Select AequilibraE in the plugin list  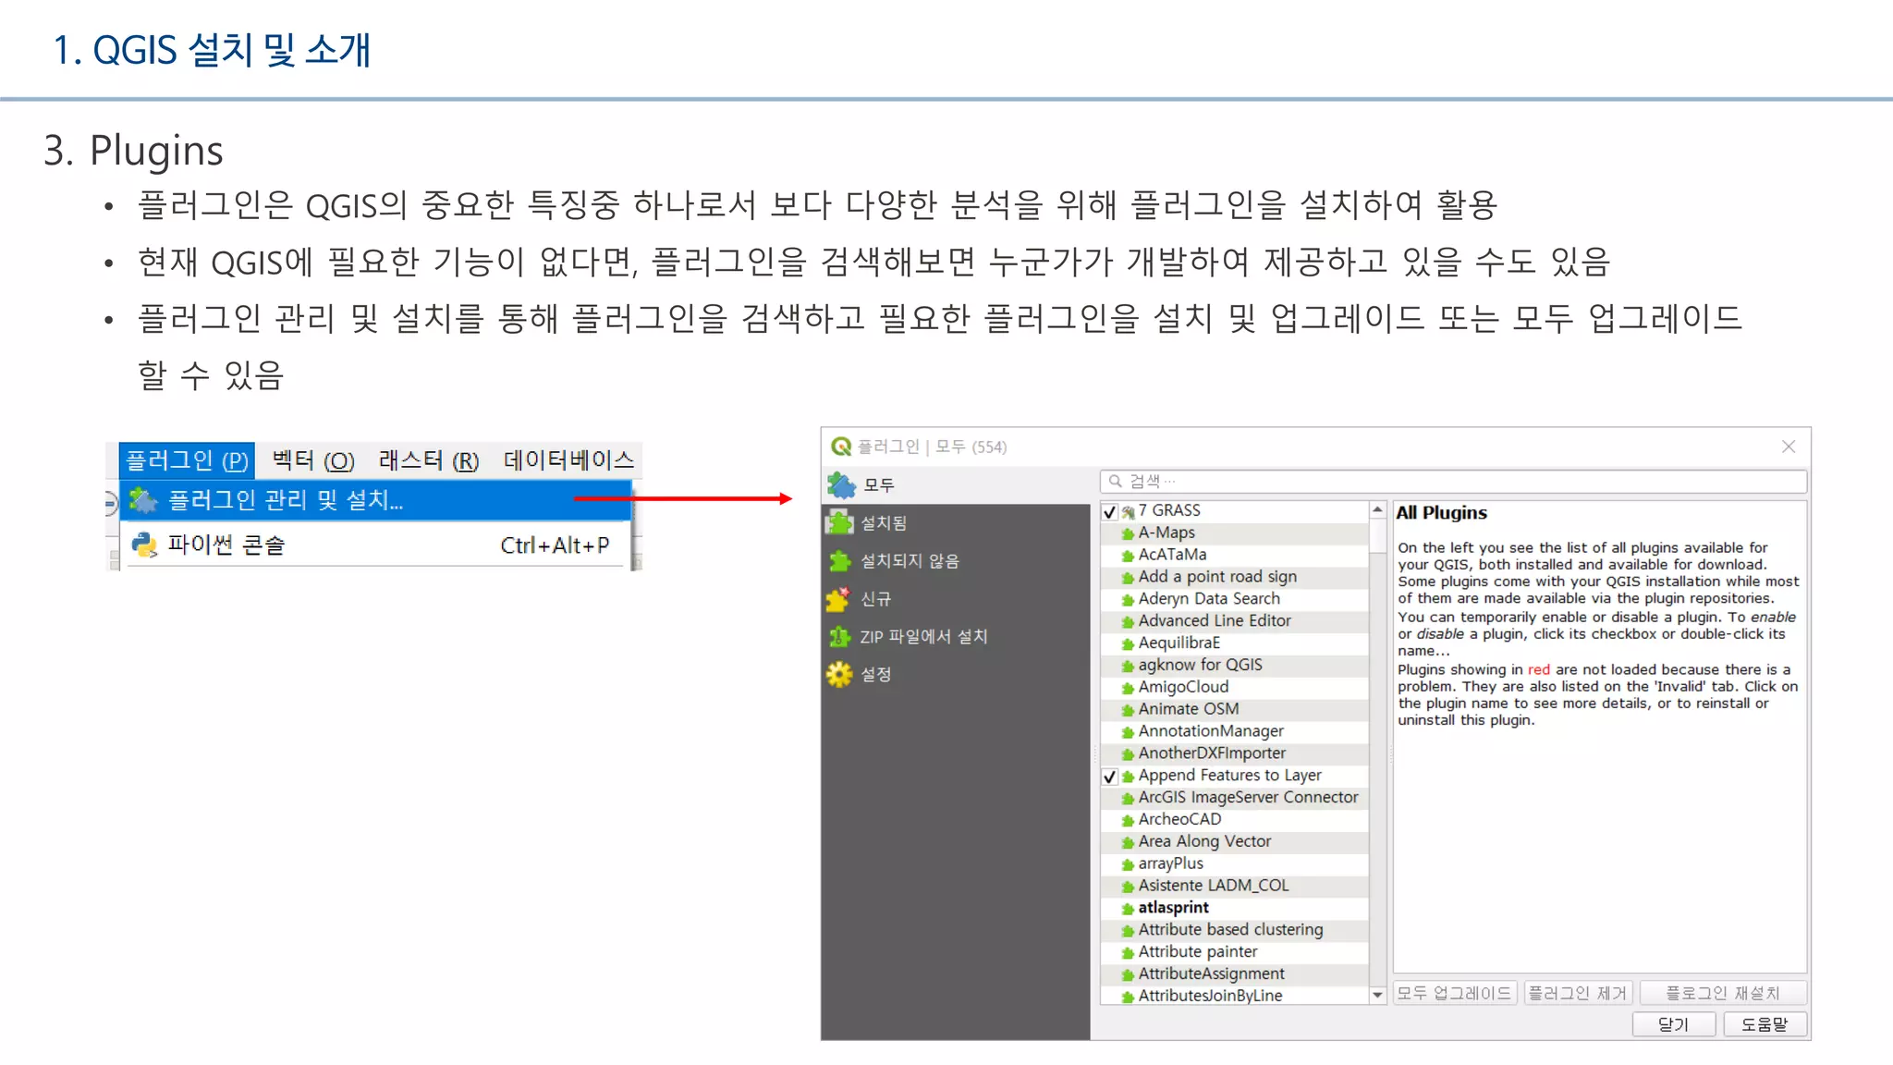point(1235,643)
